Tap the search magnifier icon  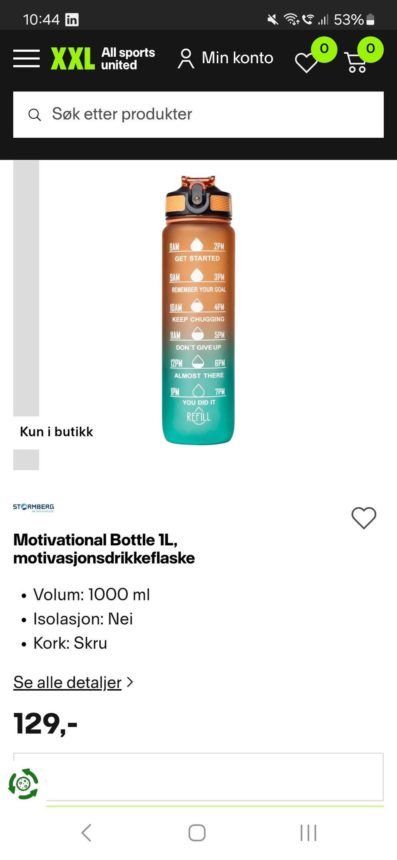pos(35,115)
